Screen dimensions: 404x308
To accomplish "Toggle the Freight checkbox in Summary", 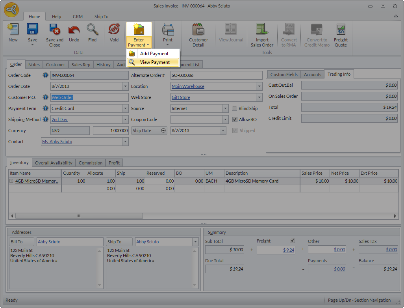I will click(292, 240).
